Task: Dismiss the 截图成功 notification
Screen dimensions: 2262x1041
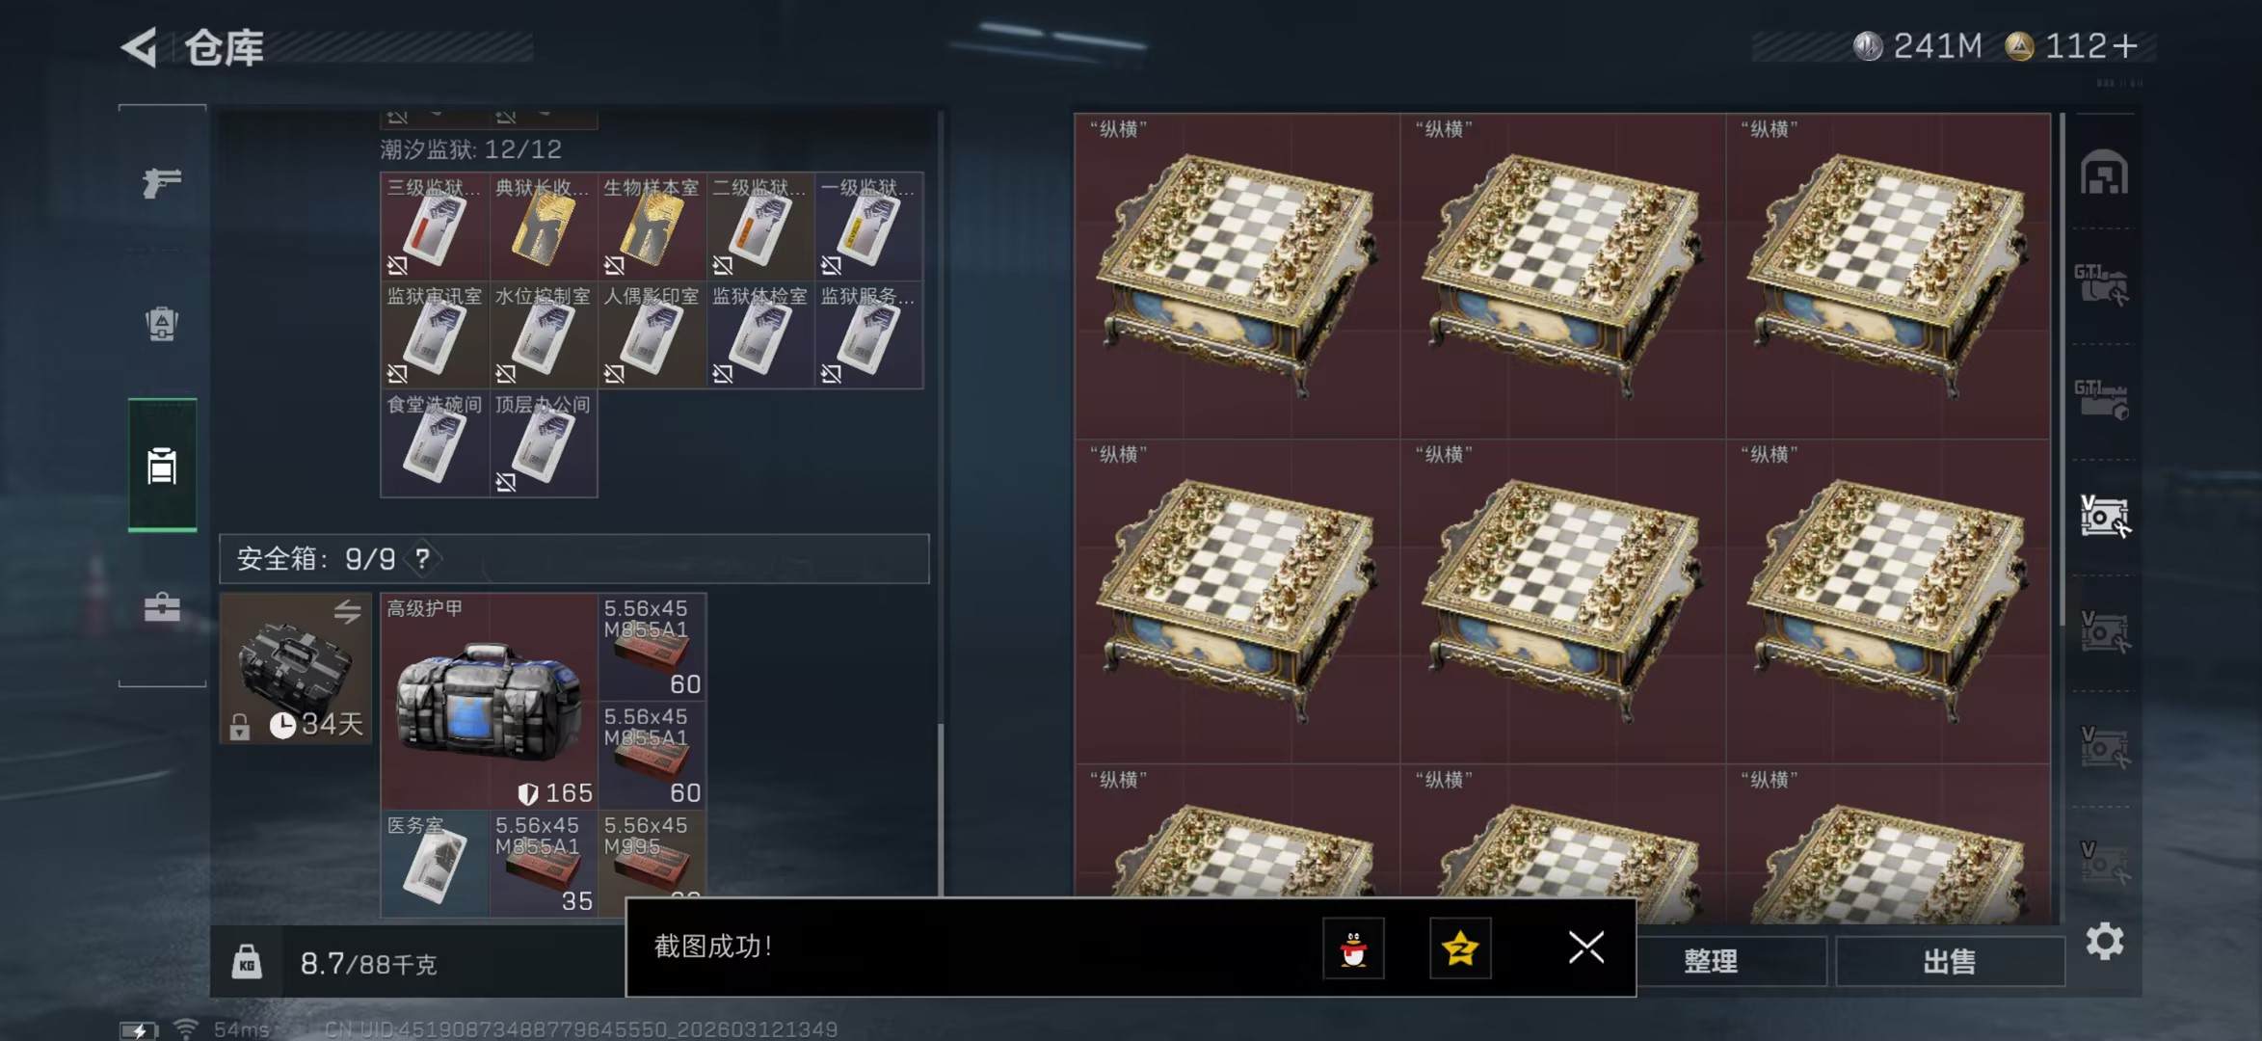Action: click(x=1586, y=948)
